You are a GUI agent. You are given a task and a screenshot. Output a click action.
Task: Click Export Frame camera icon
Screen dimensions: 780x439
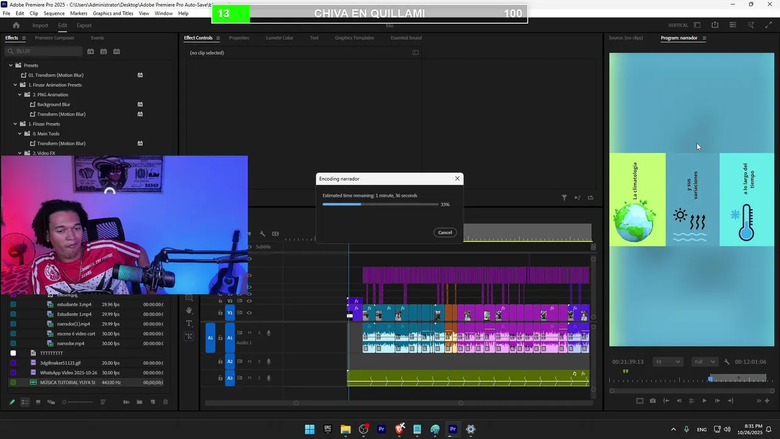[x=653, y=401]
